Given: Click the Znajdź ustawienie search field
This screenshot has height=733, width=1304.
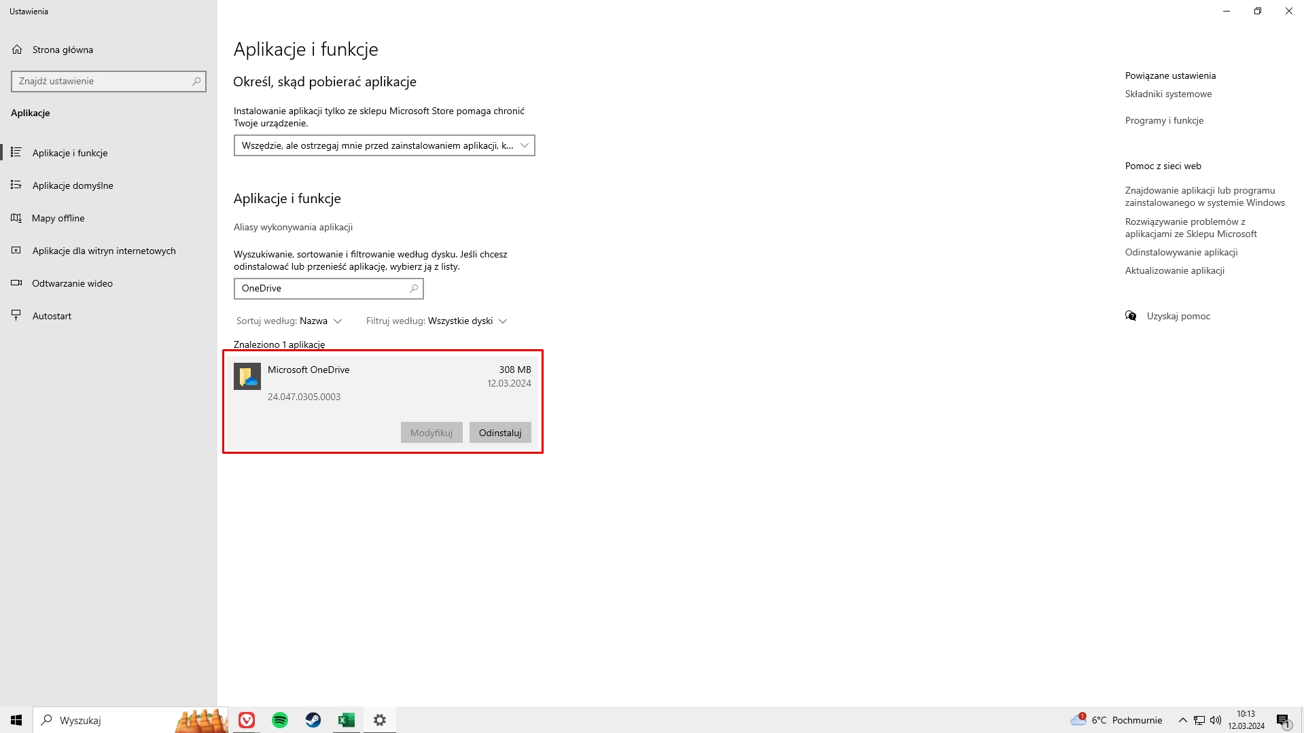Looking at the screenshot, I should pos(102,82).
